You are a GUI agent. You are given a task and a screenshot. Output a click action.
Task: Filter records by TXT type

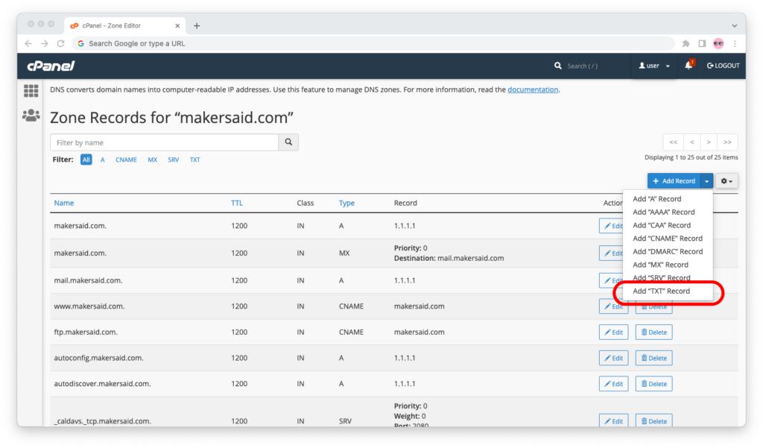click(x=194, y=160)
